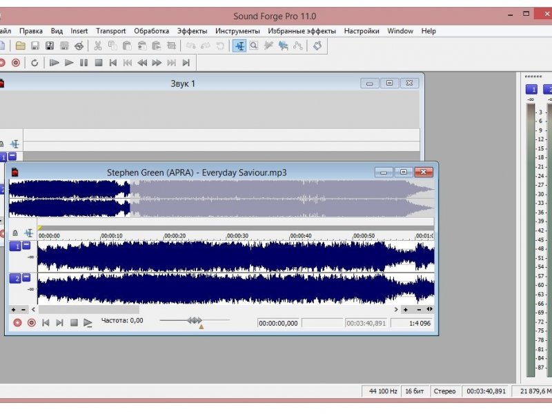Click Fast Forward in transport toolbar
Screen dimensions: 552x414
[x=157, y=63]
